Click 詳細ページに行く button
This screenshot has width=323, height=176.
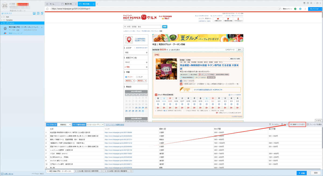pos(297,124)
